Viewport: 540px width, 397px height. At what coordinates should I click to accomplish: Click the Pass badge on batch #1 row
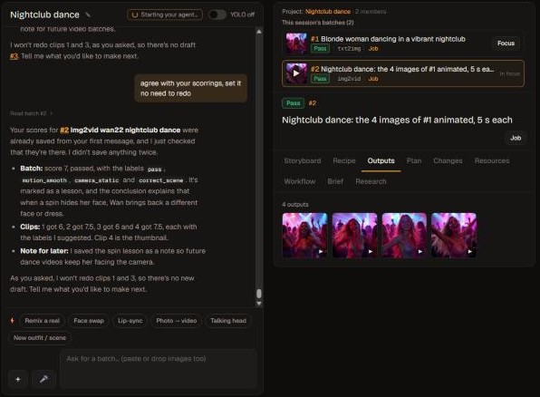click(320, 49)
